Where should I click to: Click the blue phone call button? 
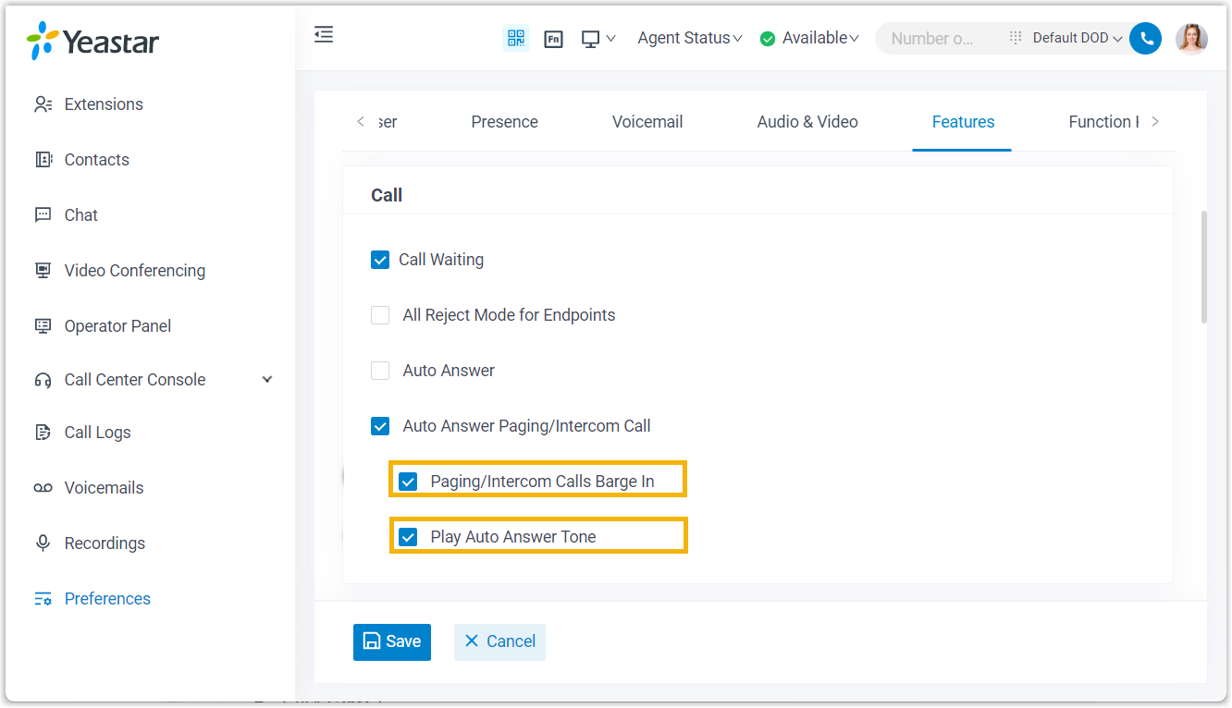(x=1145, y=38)
